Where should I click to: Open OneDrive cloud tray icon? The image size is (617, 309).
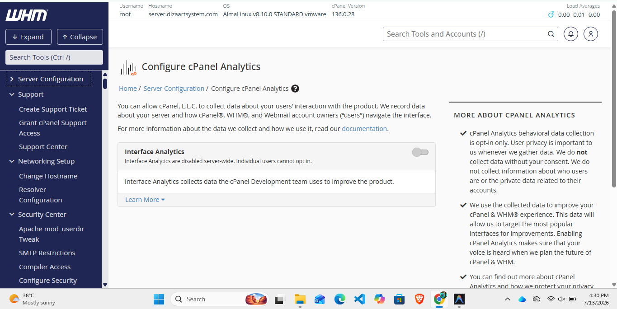(x=522, y=299)
